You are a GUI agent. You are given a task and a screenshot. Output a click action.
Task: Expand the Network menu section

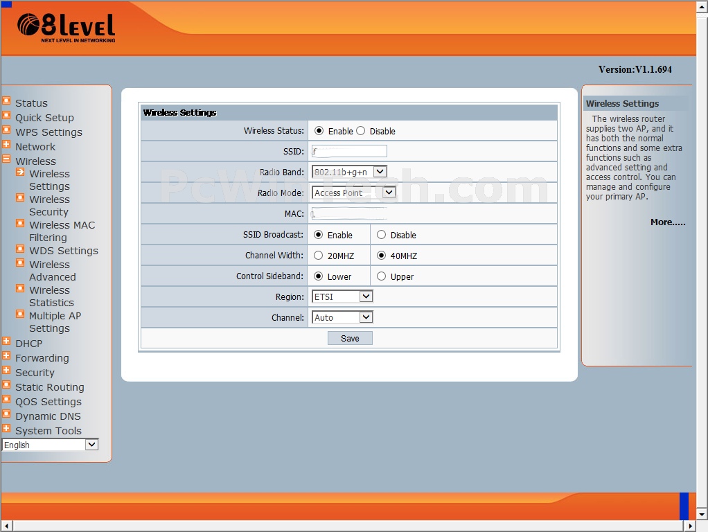tap(35, 147)
